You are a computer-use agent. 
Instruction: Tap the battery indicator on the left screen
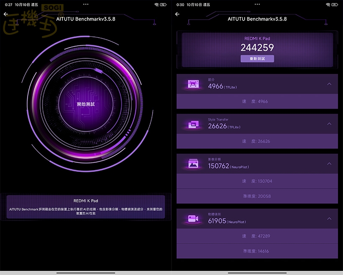pyautogui.click(x=163, y=5)
